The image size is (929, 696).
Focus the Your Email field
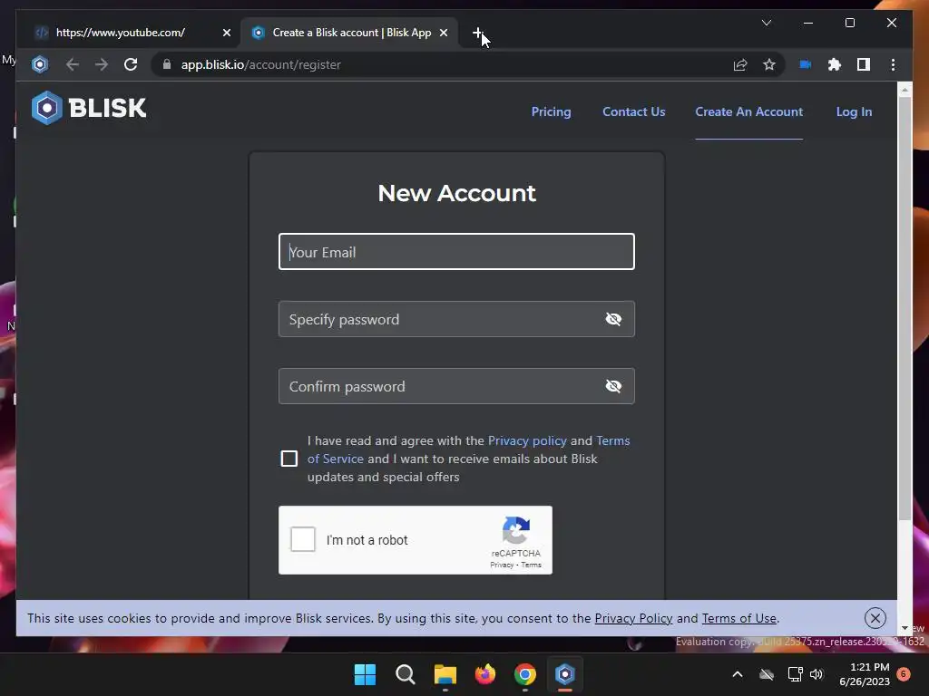(456, 252)
